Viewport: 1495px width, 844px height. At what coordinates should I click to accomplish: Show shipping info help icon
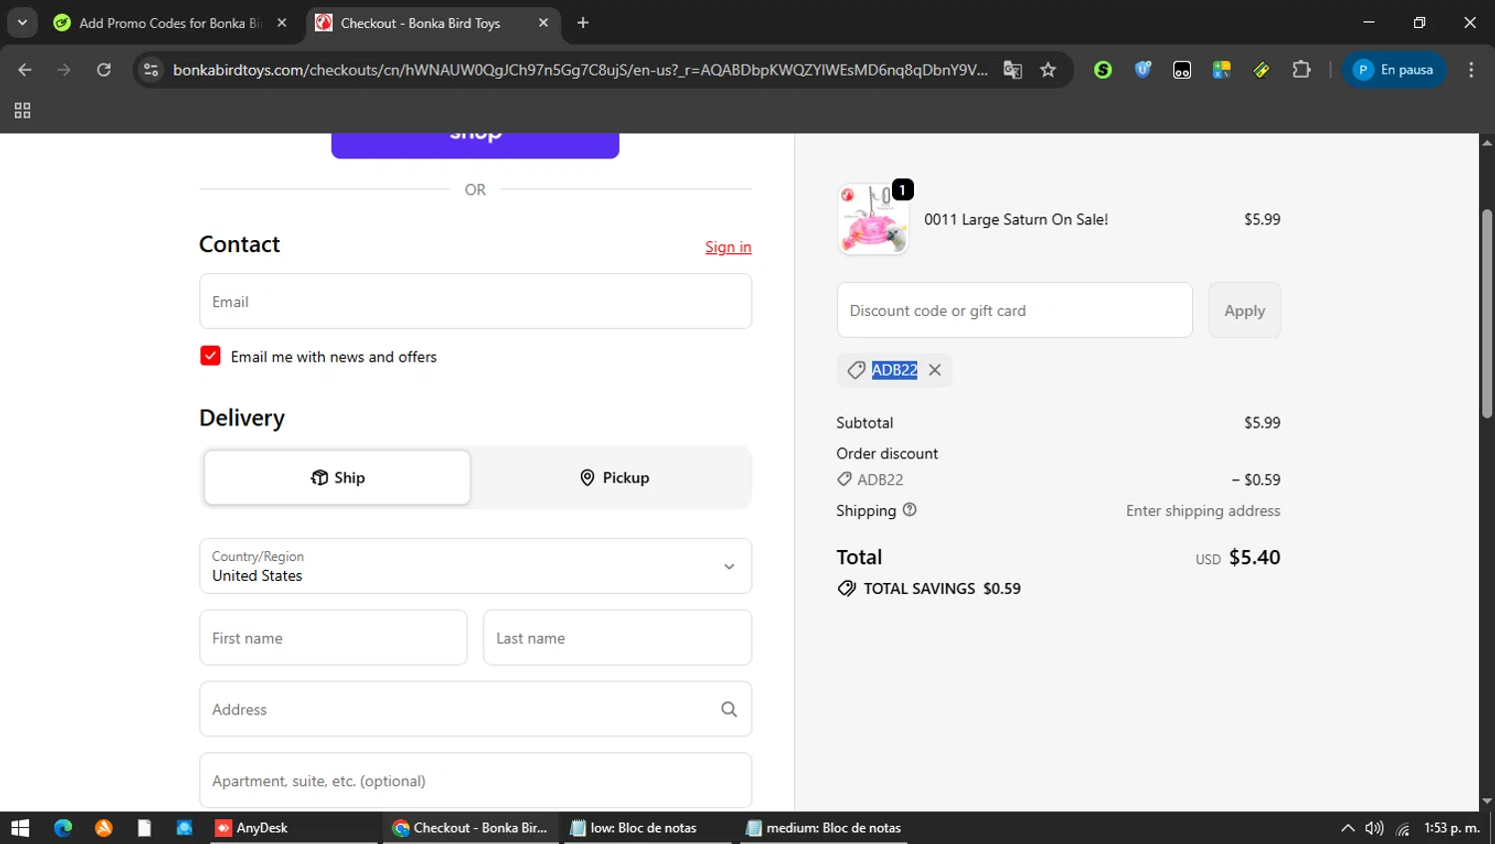pos(909,510)
